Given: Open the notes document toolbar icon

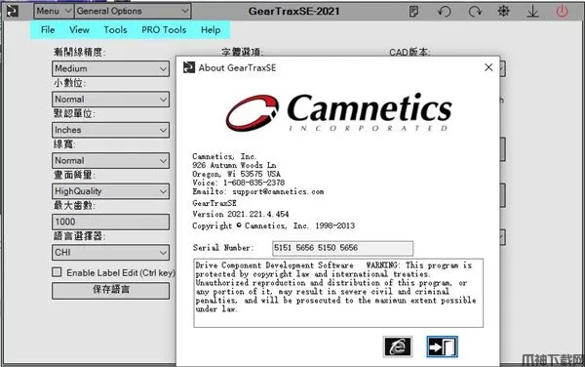Looking at the screenshot, I should tap(413, 11).
